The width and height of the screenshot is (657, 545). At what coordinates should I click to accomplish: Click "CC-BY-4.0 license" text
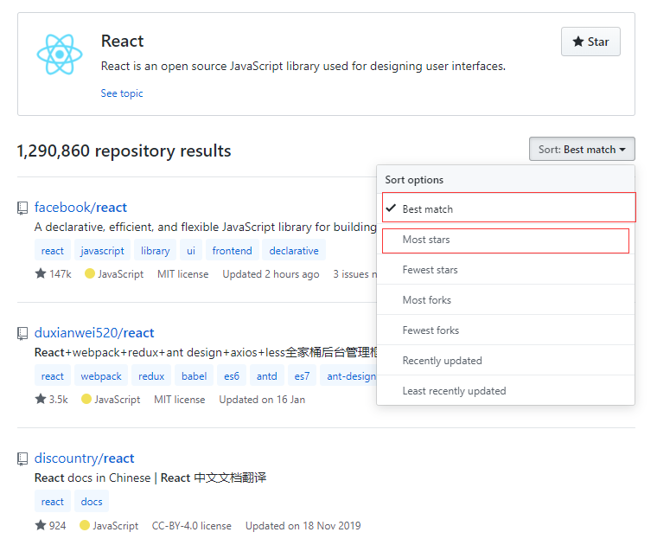192,525
